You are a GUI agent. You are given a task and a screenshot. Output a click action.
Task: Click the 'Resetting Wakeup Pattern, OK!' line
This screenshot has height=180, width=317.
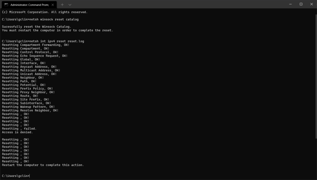28,107
